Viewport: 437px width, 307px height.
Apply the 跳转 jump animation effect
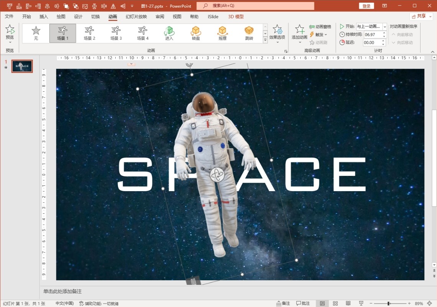click(249, 33)
